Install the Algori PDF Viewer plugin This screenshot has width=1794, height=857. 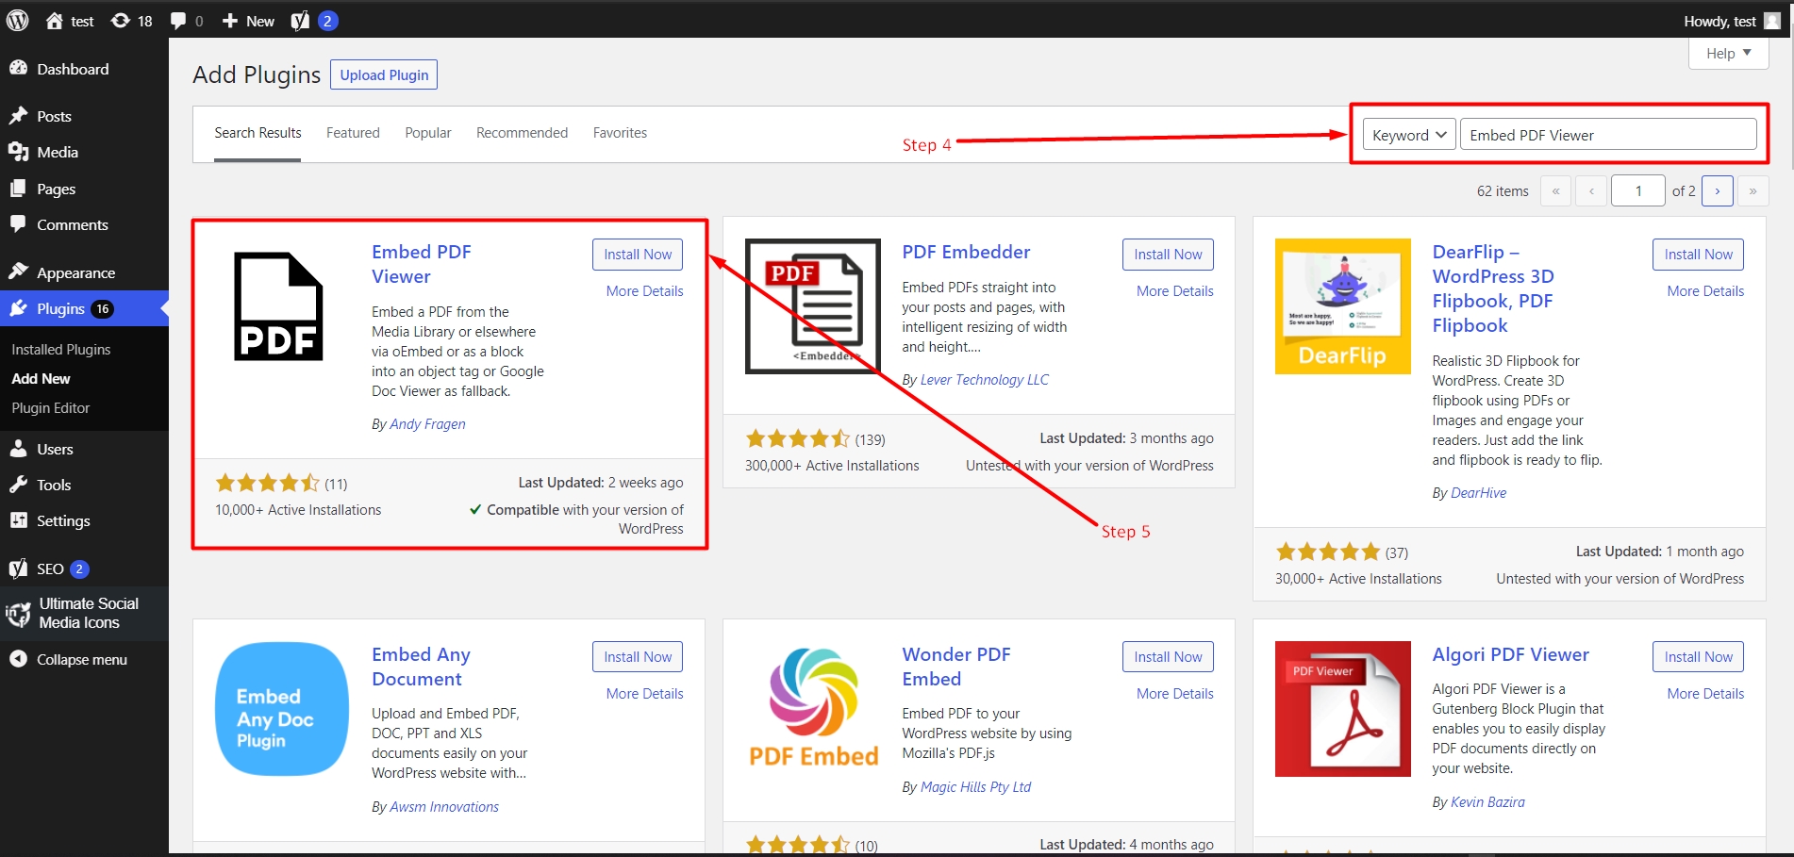click(1698, 657)
